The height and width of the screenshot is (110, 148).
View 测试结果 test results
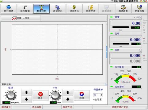point(123,9)
